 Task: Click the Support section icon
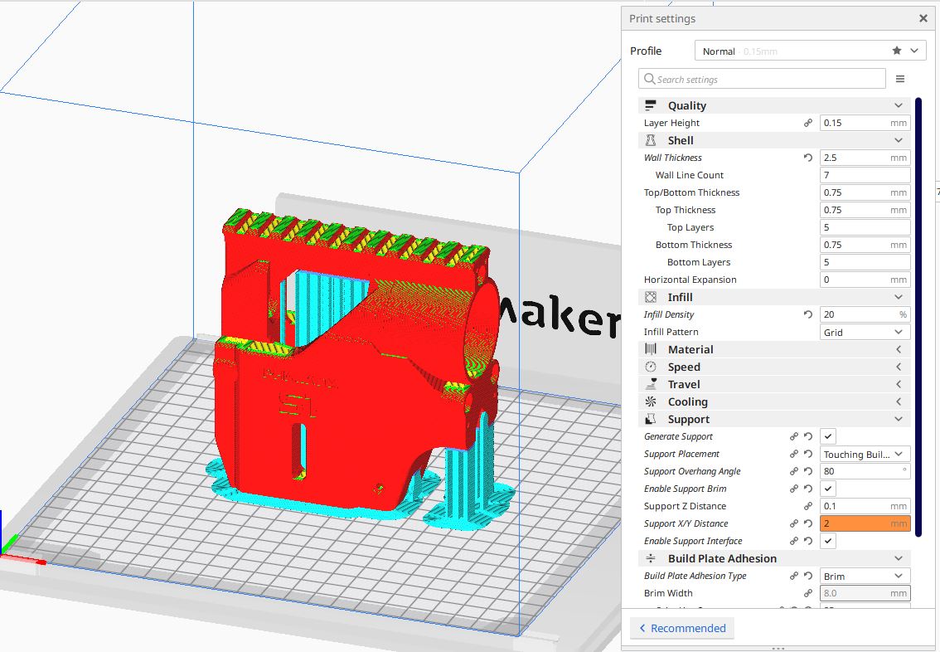[651, 419]
